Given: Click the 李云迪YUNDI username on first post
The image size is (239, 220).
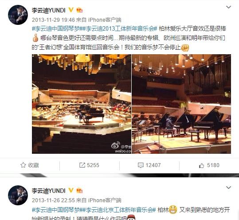Looking at the screenshot, I should click(49, 10).
